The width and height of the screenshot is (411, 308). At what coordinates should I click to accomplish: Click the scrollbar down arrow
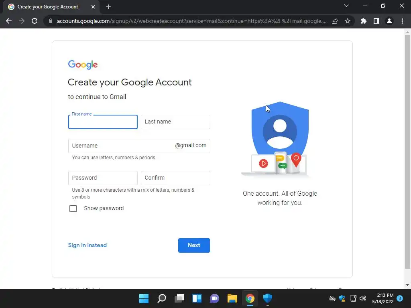(x=407, y=285)
